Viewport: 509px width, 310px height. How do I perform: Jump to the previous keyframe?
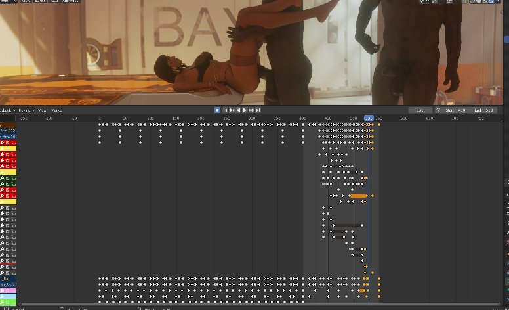pyautogui.click(x=232, y=110)
